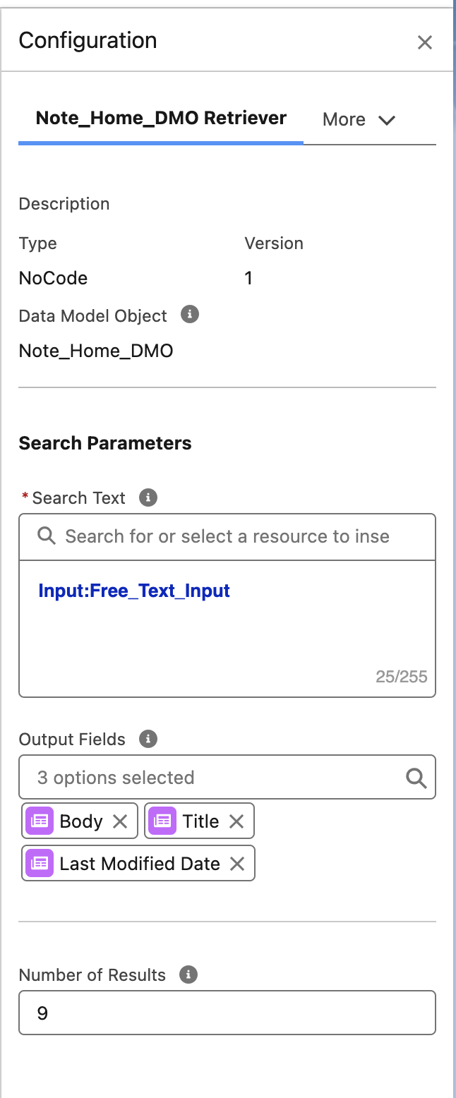Click the Body field pill icon
Screen dimensions: 456x1098
click(x=40, y=821)
